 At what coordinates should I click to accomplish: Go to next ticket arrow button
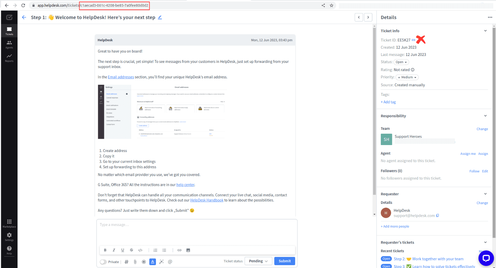point(368,17)
